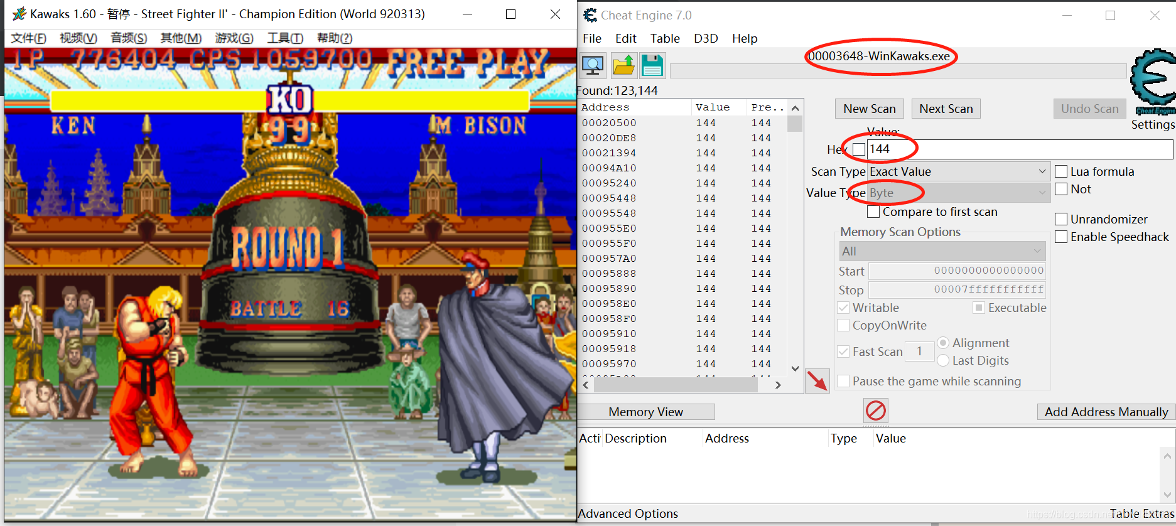Open Memory View
Viewport: 1176px width, 526px height.
click(646, 412)
